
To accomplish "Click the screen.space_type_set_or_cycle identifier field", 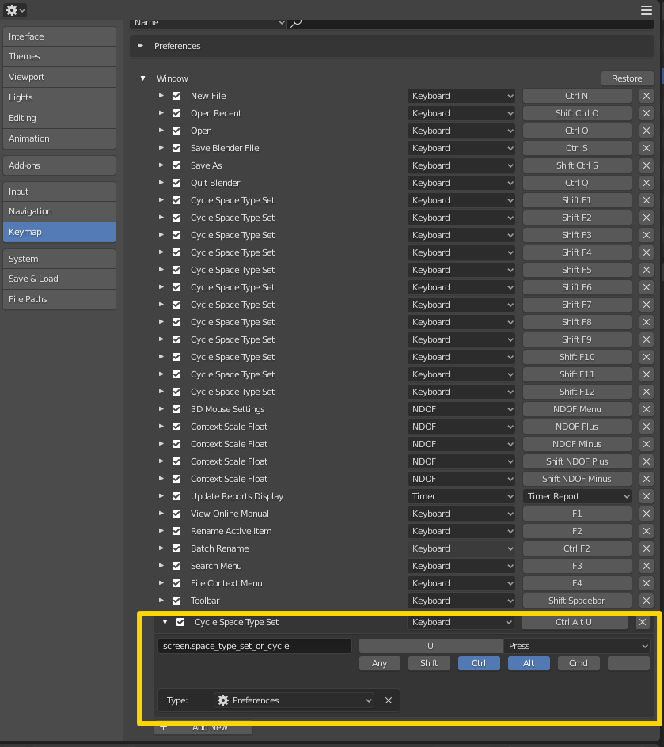I will (x=254, y=646).
